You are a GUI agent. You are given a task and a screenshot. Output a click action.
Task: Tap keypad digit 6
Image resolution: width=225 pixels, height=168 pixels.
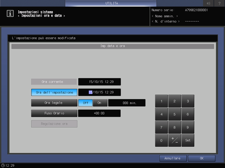coord(188,114)
